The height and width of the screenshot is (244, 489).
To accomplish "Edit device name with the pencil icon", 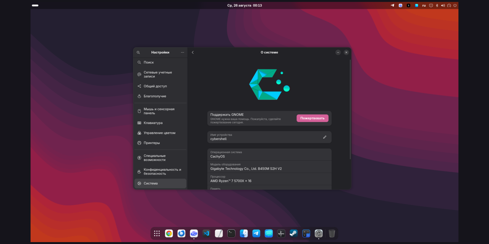I will point(325,137).
